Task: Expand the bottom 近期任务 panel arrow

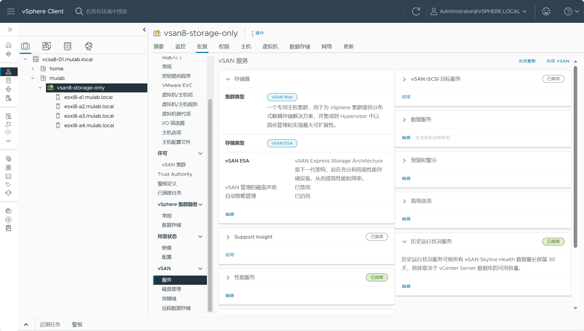Action: [26, 324]
